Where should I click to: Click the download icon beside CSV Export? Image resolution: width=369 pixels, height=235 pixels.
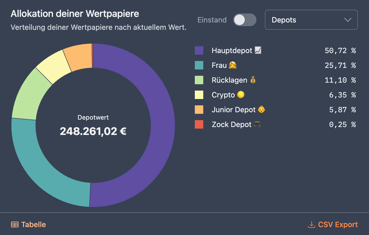pyautogui.click(x=312, y=225)
